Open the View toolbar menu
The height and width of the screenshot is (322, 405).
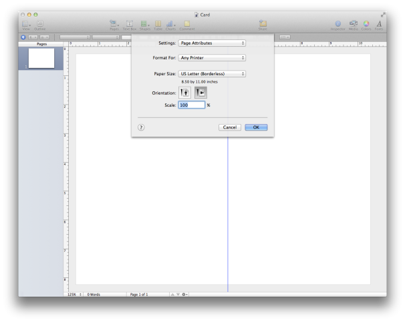[x=26, y=25]
